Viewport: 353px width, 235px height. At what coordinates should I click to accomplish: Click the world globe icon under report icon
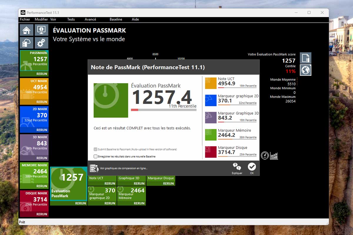[x=306, y=70]
